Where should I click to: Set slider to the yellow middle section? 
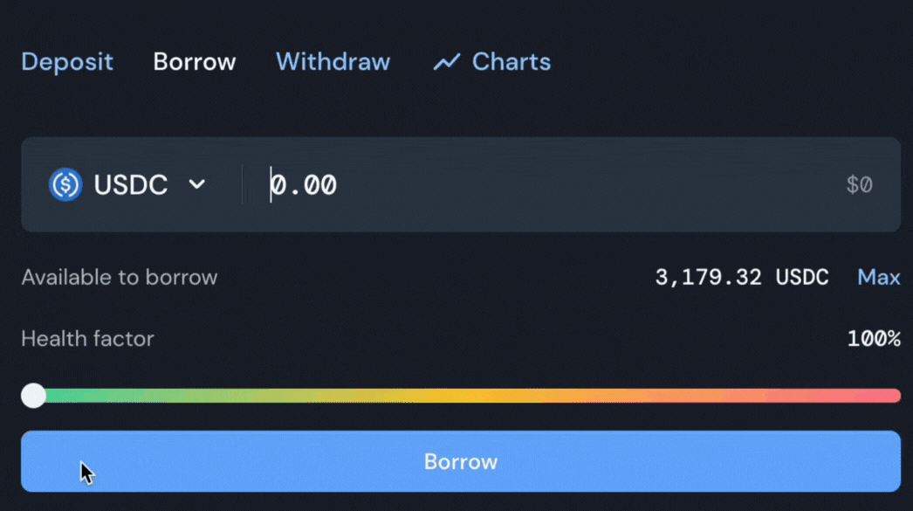click(x=466, y=396)
